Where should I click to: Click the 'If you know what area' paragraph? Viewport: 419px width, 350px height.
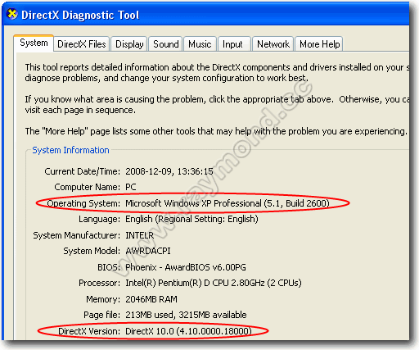[x=217, y=105]
